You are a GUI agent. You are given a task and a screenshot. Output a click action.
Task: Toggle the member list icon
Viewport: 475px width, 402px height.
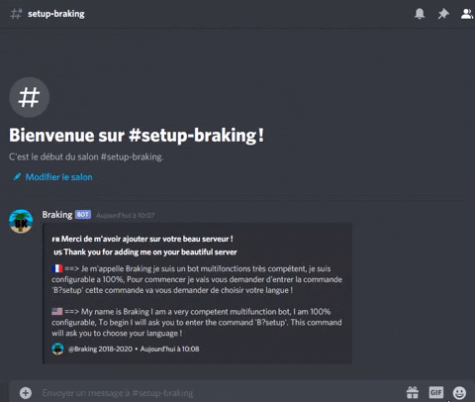467,14
